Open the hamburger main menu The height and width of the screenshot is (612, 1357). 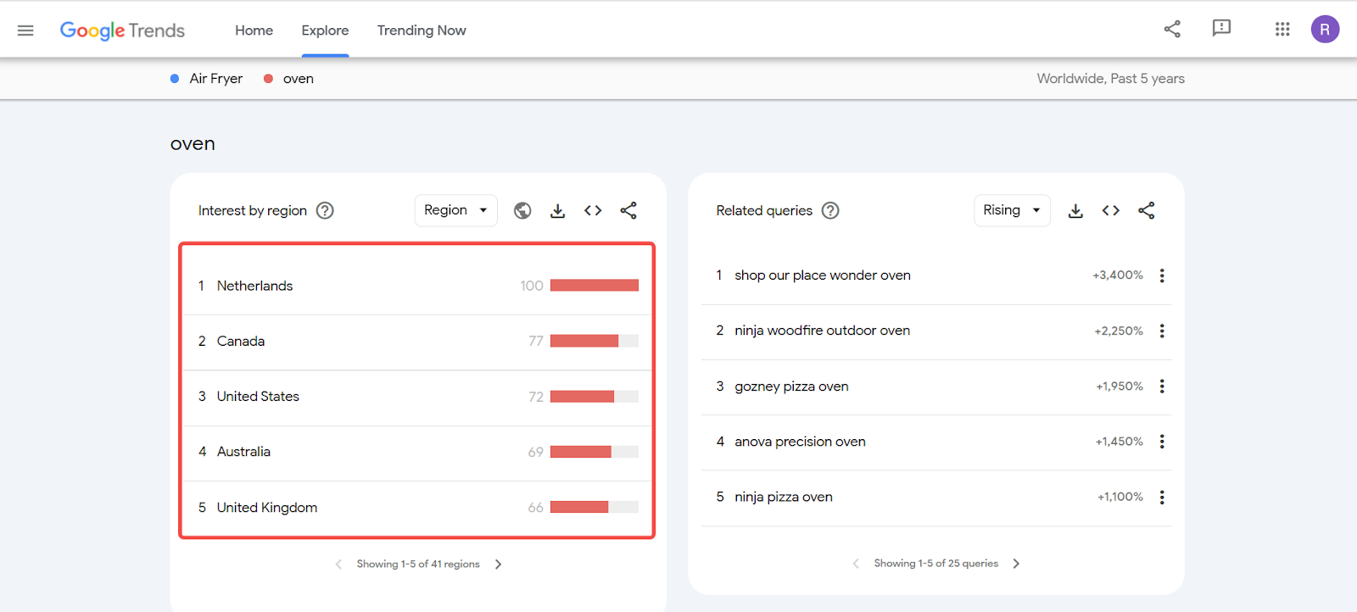(x=25, y=31)
